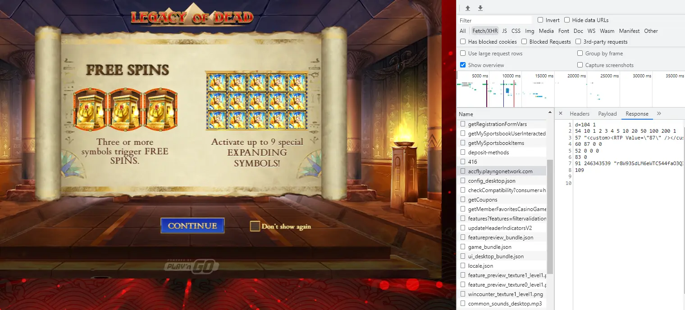Select the checkCompatibility?consumer request

click(x=502, y=190)
